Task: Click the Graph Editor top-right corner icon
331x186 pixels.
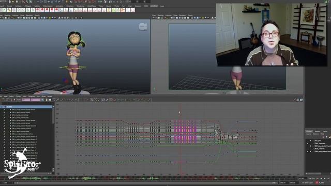Action: pyautogui.click(x=302, y=100)
